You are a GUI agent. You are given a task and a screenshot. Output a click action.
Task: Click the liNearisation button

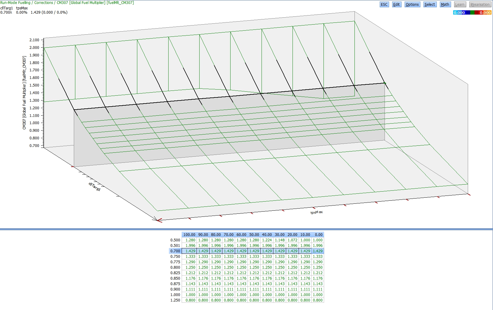pyautogui.click(x=480, y=5)
